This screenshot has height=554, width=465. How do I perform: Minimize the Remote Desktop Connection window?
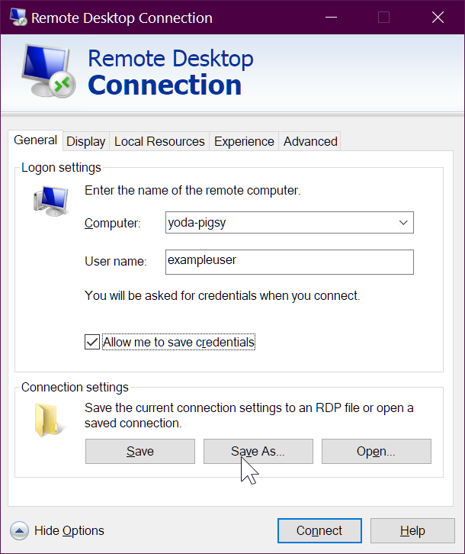(331, 18)
